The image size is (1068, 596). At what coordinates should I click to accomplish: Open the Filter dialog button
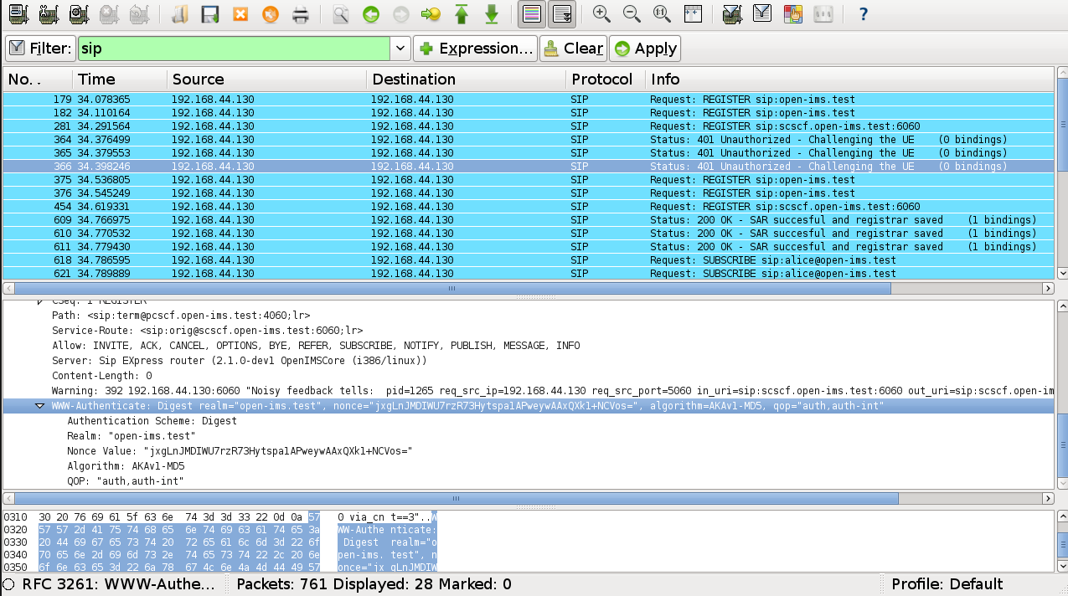pos(40,49)
